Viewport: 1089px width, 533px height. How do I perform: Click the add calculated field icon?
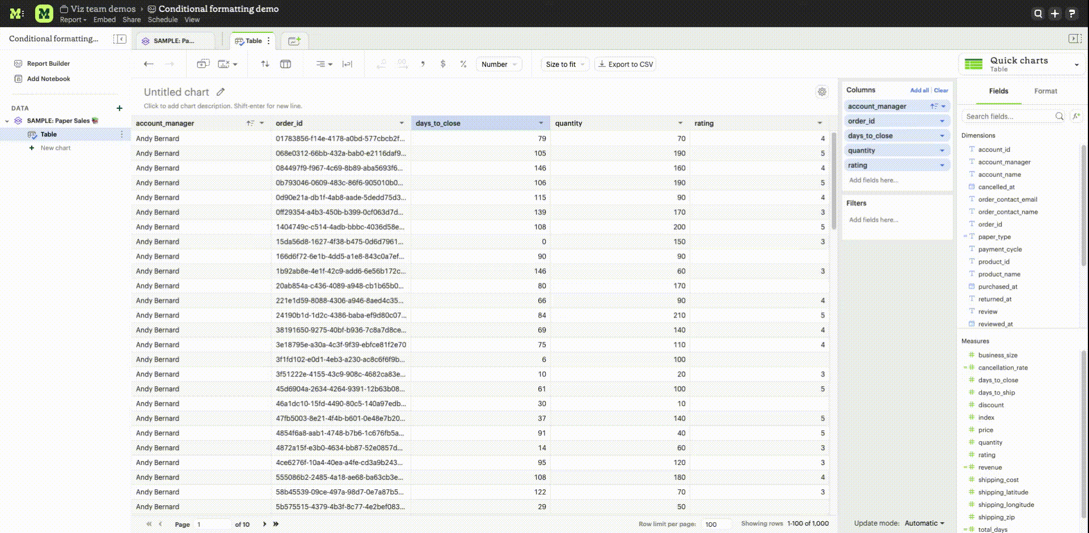click(x=1076, y=116)
